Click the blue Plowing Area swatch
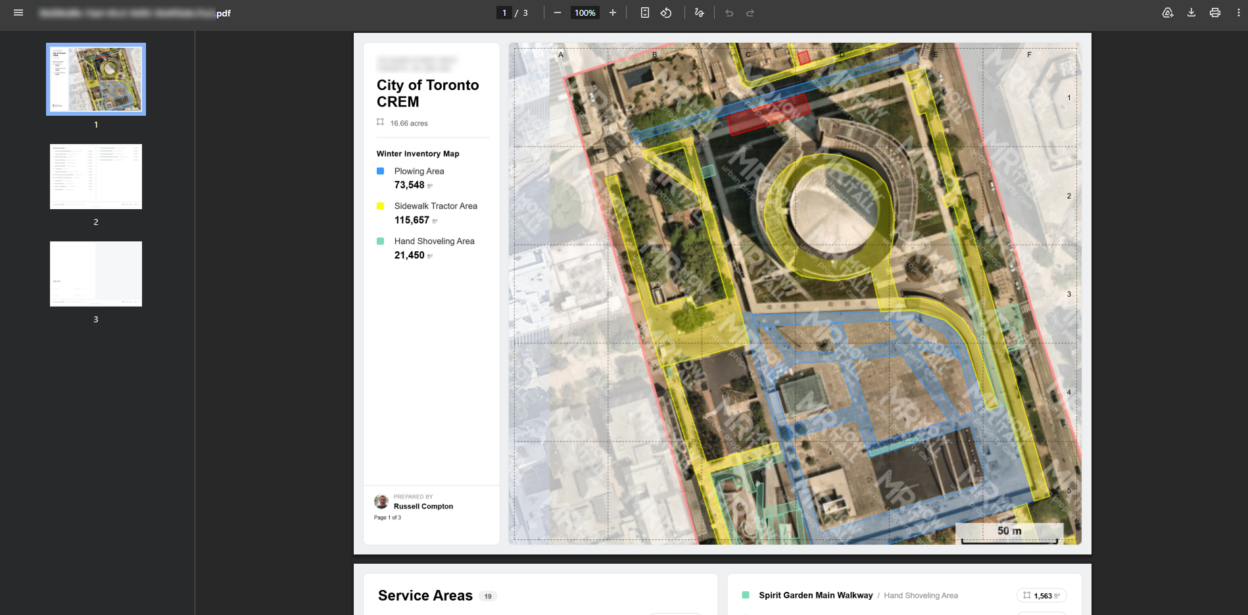 (380, 171)
